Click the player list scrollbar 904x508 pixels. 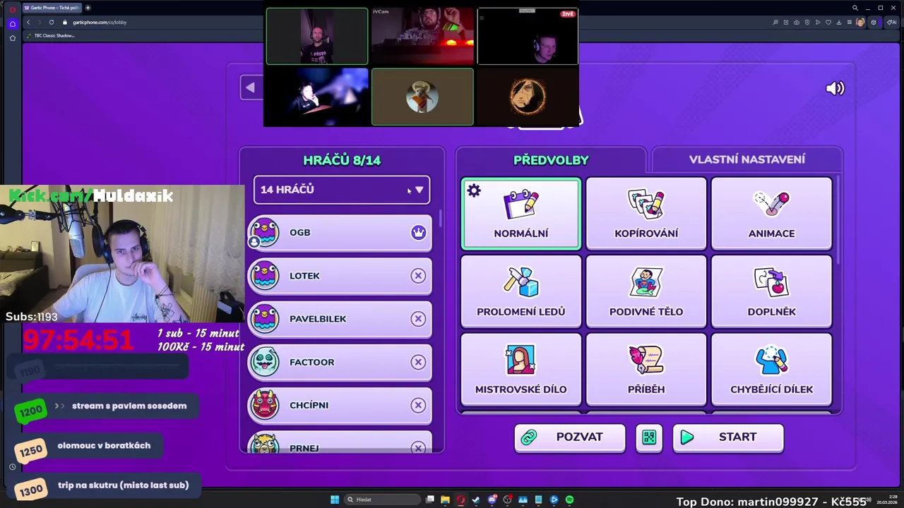441,219
